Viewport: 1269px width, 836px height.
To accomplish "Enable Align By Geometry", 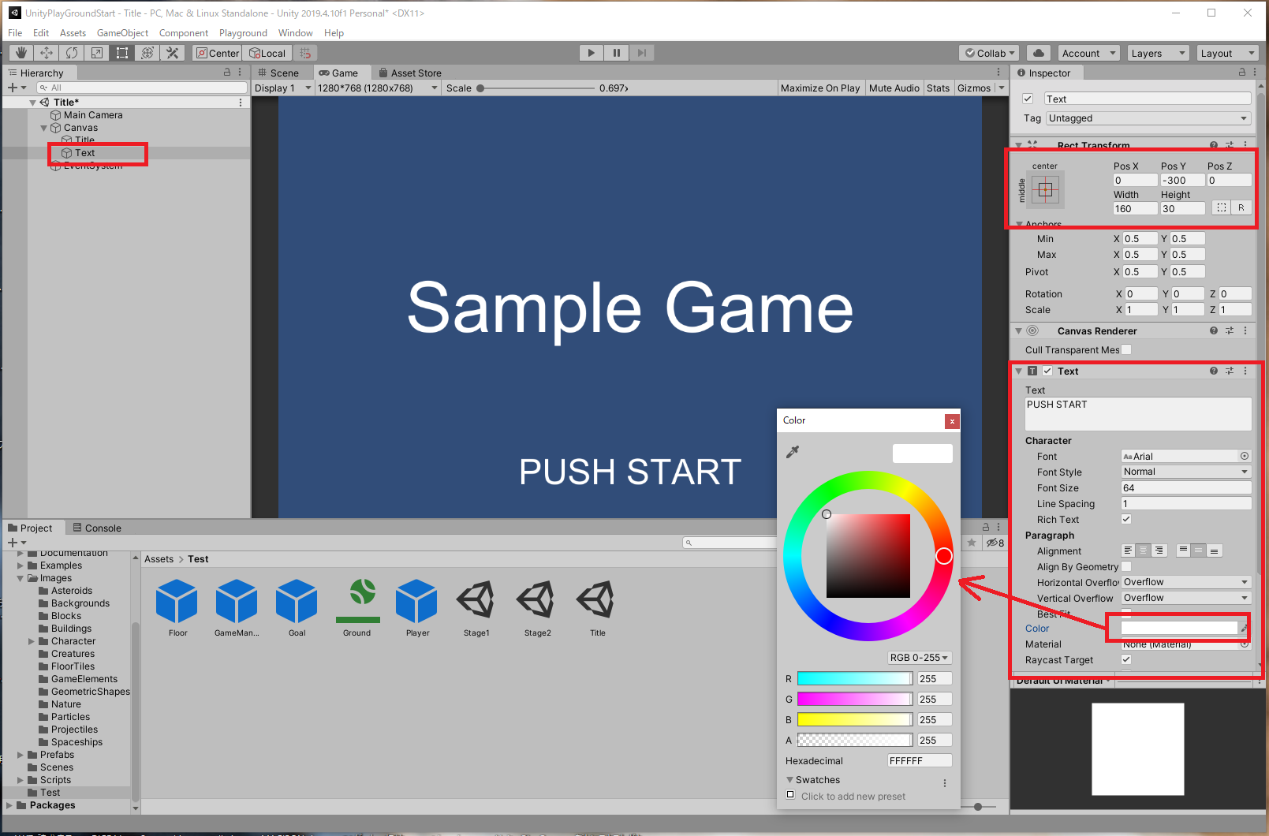I will tap(1126, 566).
